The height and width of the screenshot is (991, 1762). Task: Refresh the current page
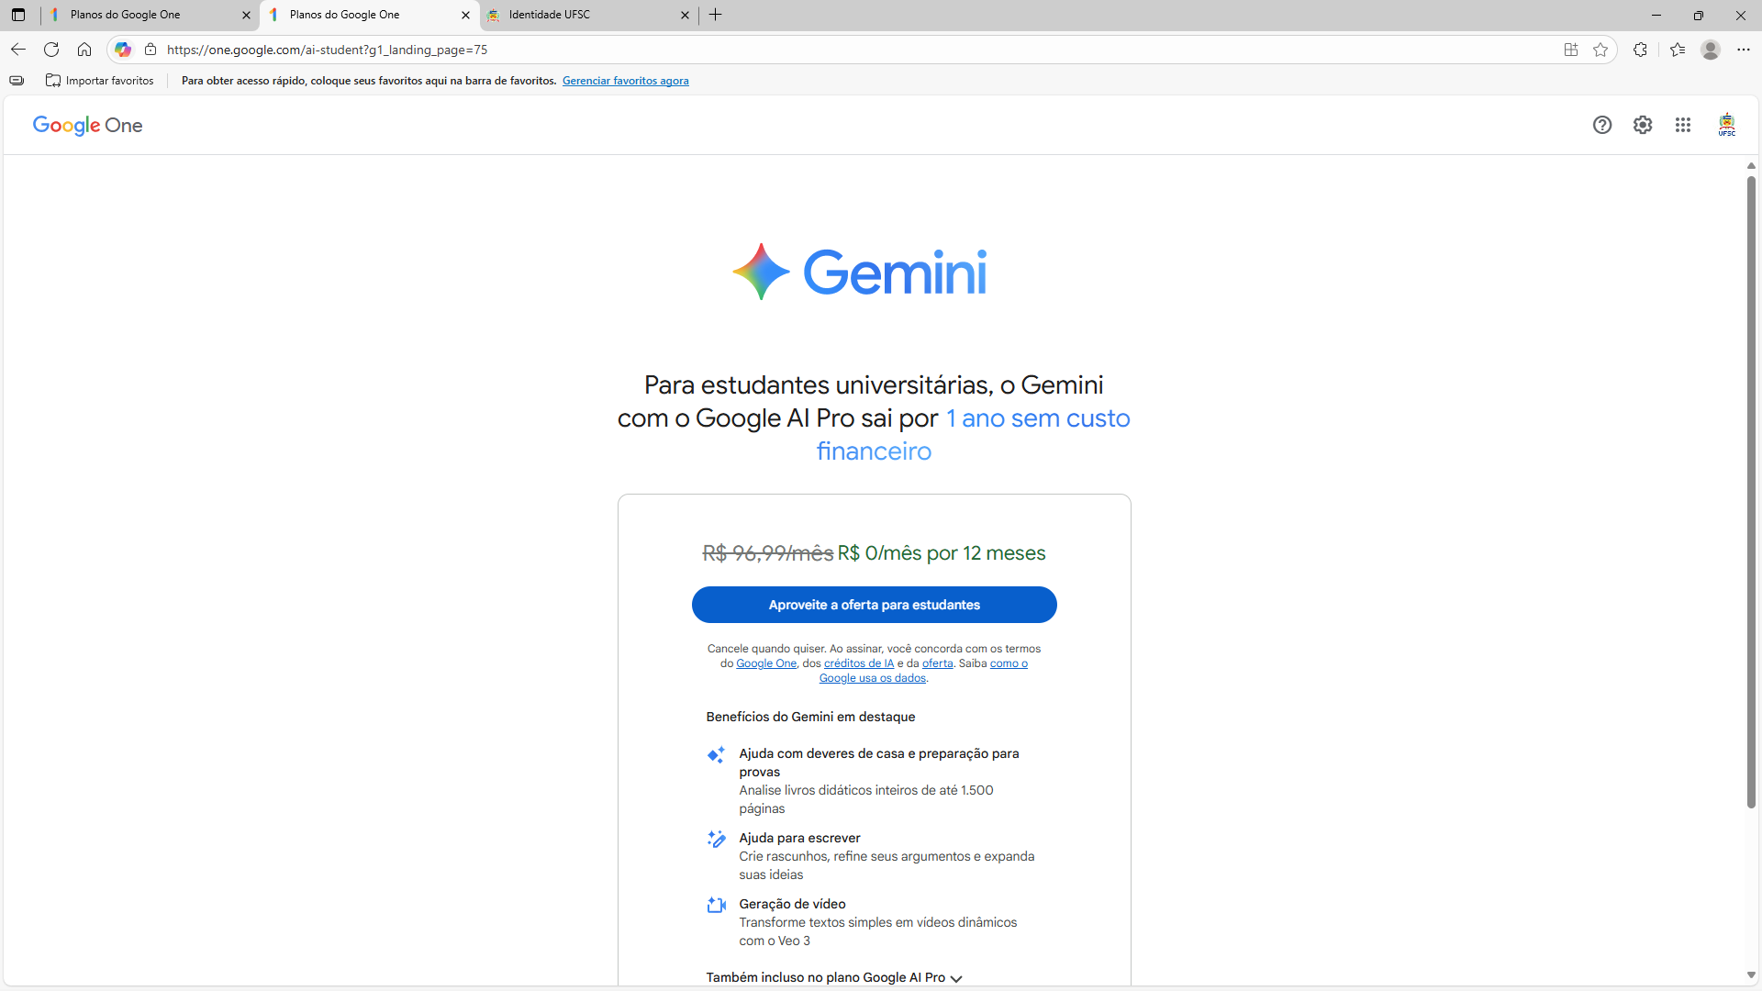click(x=51, y=50)
